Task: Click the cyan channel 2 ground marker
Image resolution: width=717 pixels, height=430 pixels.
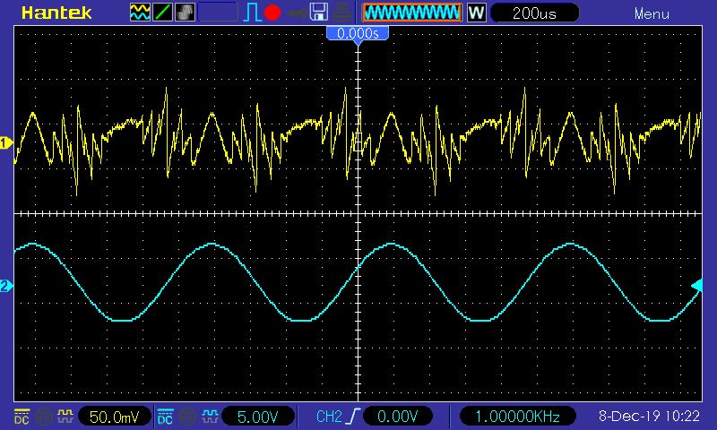Action: click(x=6, y=286)
